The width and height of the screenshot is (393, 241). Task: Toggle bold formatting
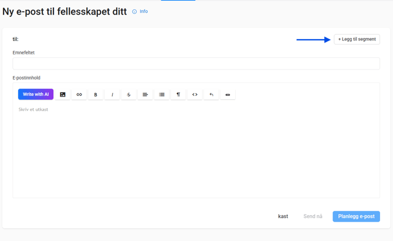coord(96,94)
